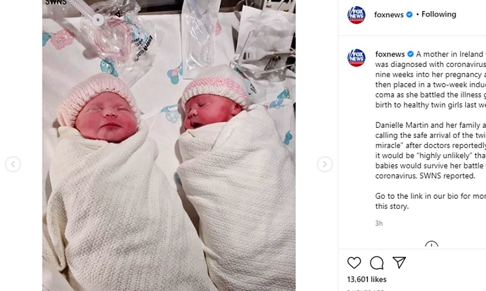This screenshot has width=486, height=291.
Task: Click the 3h timestamp under the caption
Action: coord(379,223)
